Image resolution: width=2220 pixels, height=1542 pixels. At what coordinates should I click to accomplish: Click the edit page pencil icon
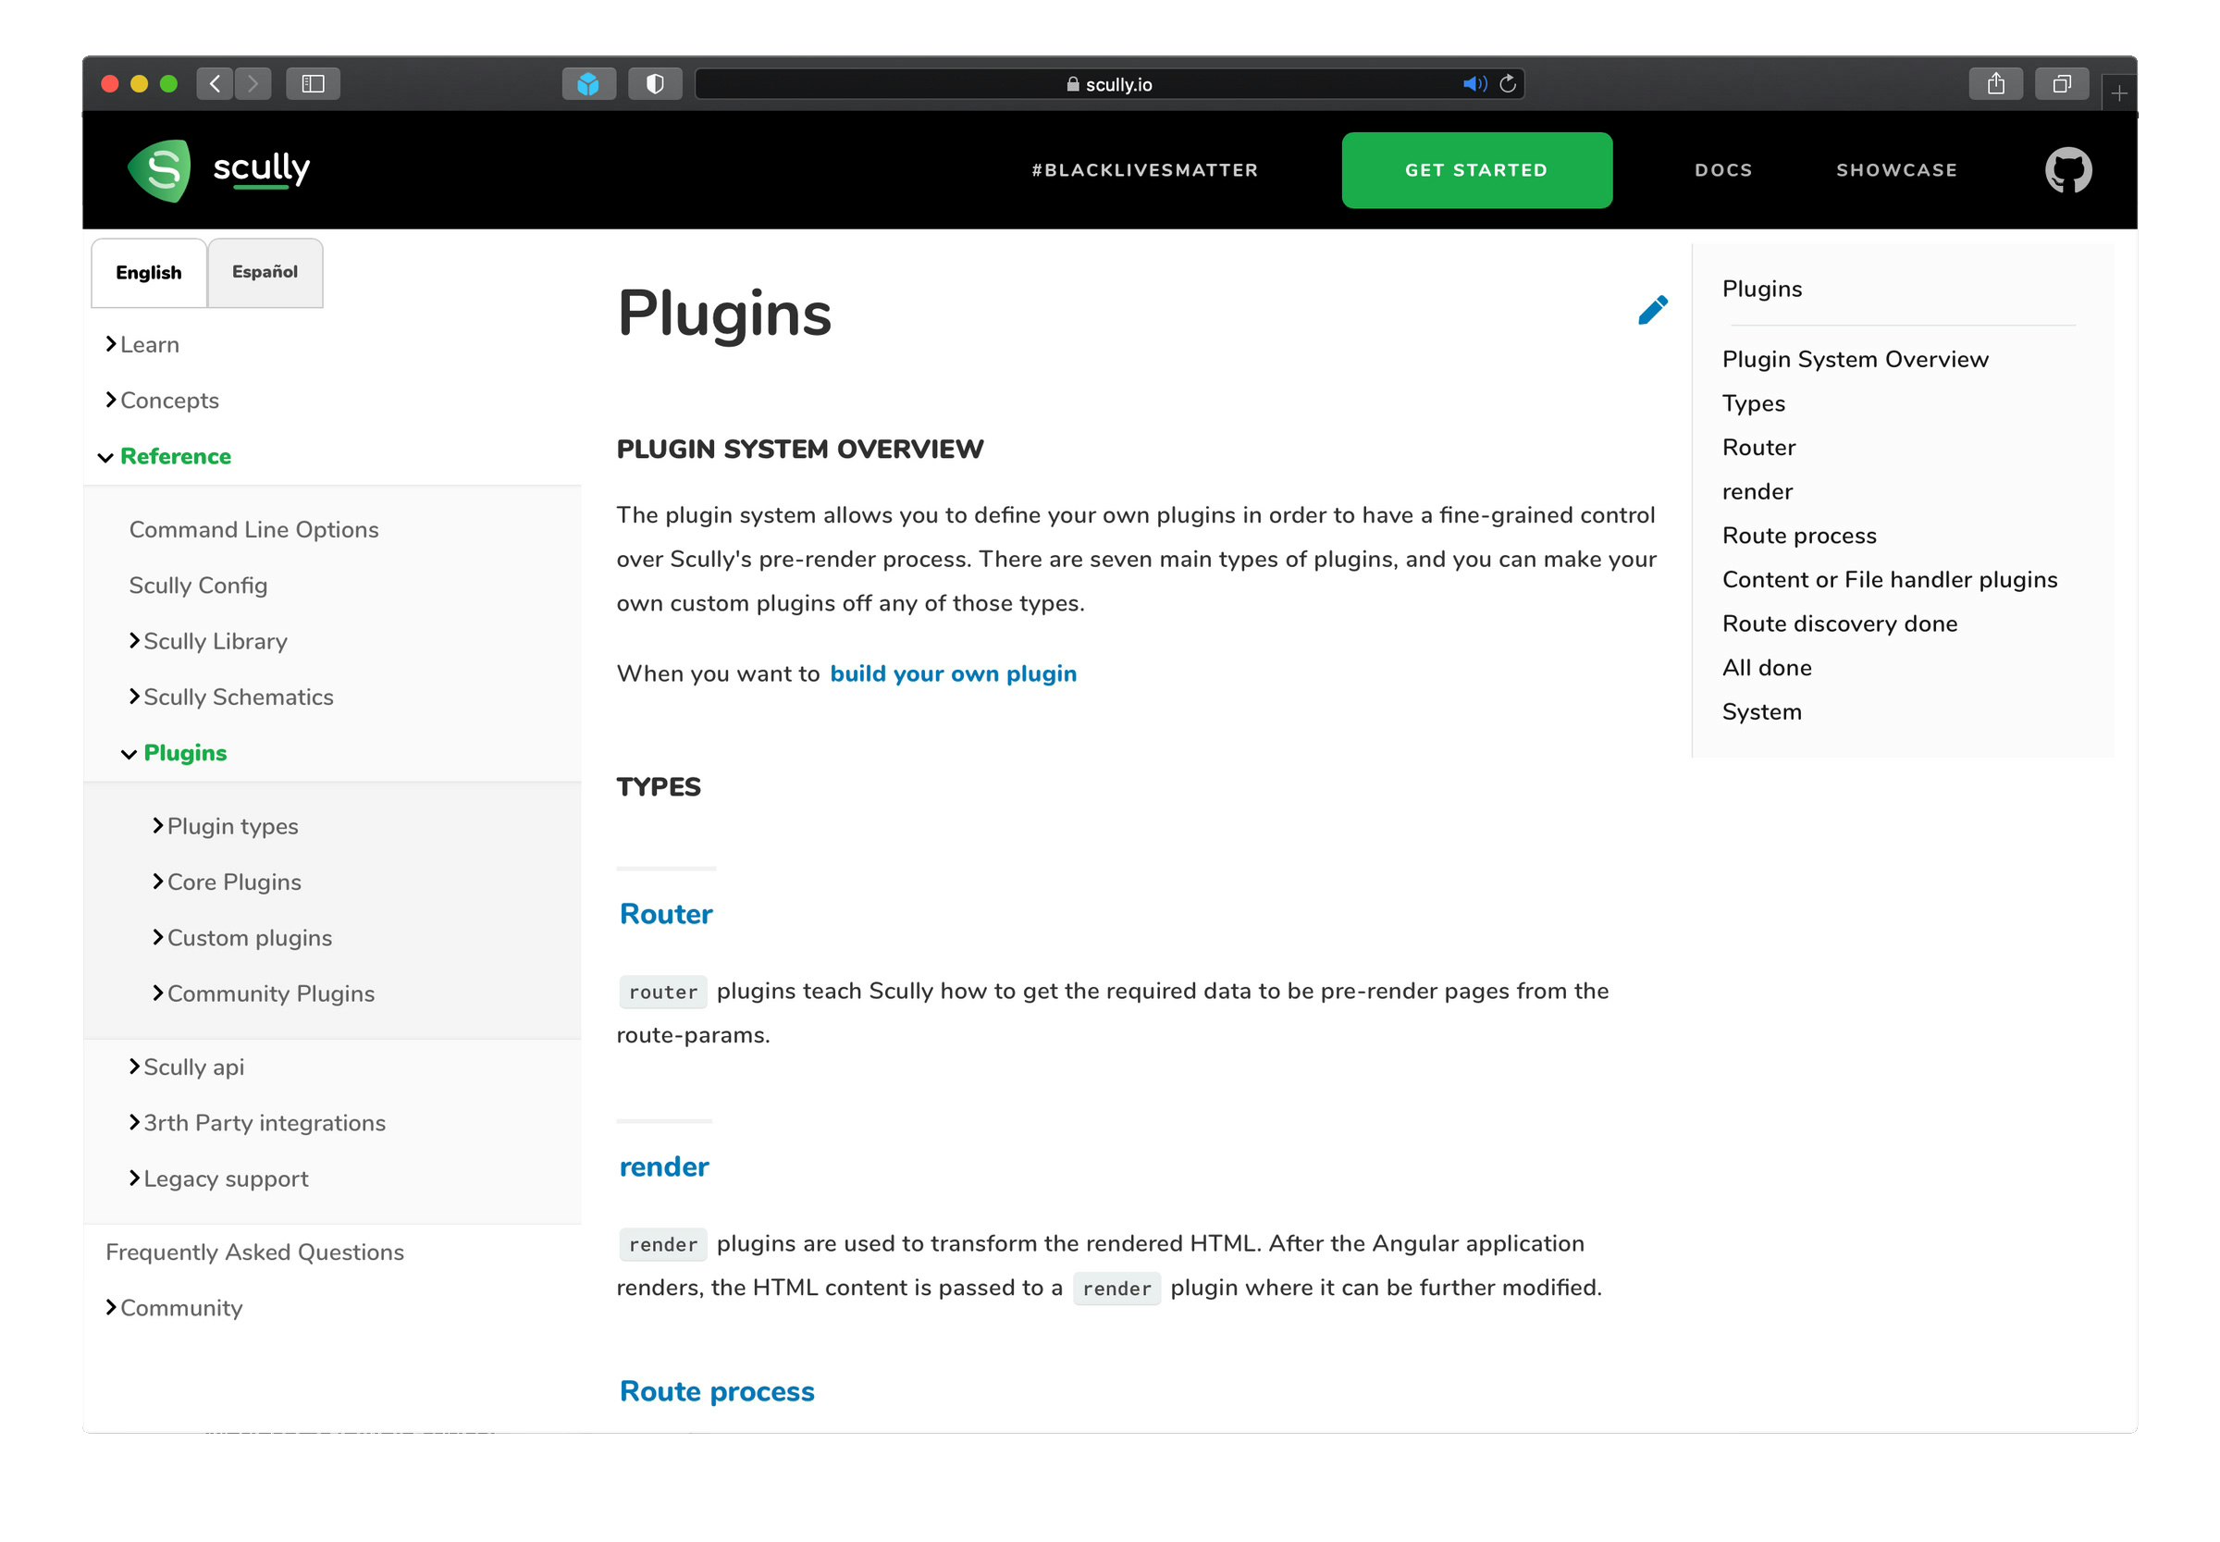pyautogui.click(x=1652, y=310)
